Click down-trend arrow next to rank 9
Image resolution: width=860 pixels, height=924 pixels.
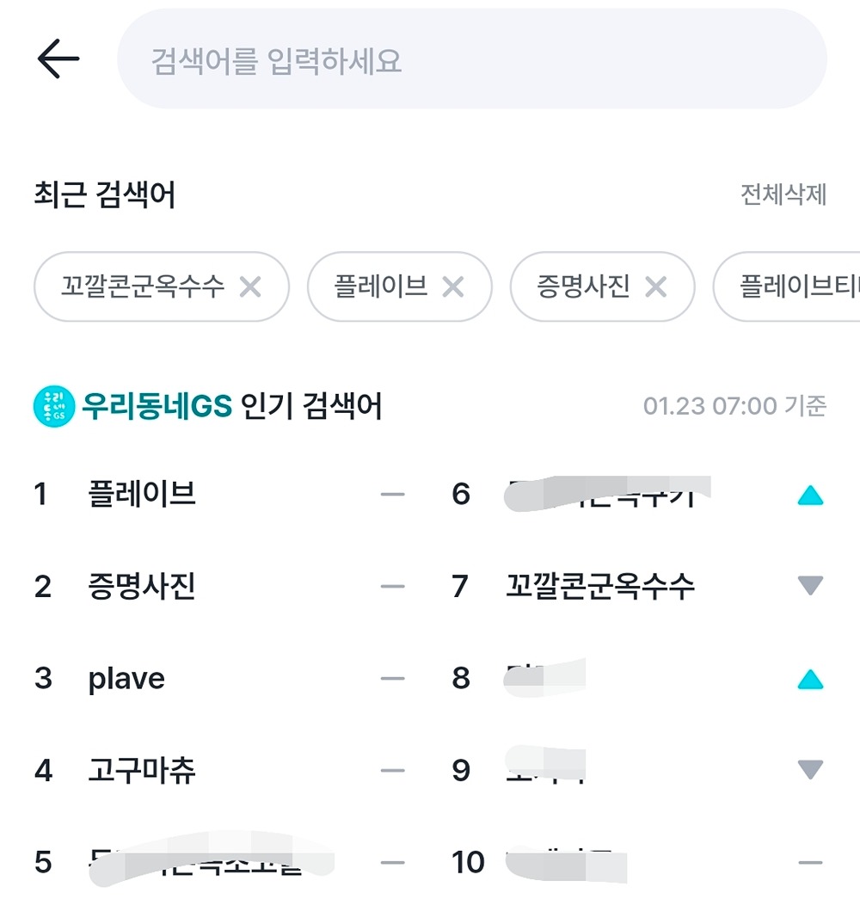tap(810, 769)
